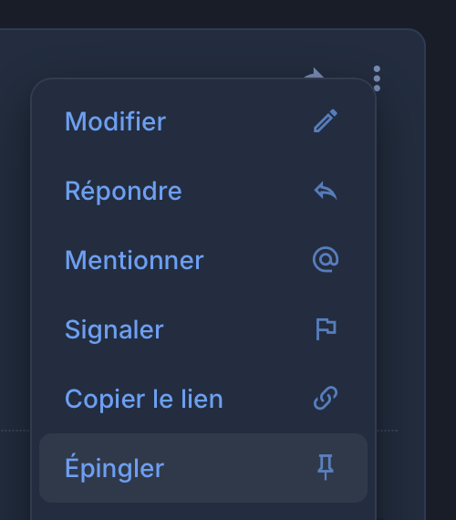Screen dimensions: 456x520
Task: Click the flag icon beside Signaler
Action: [326, 329]
